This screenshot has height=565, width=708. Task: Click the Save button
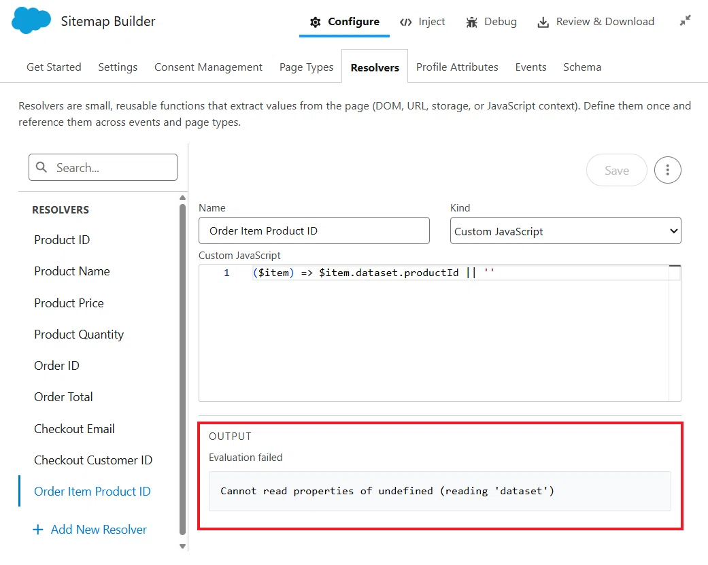616,170
